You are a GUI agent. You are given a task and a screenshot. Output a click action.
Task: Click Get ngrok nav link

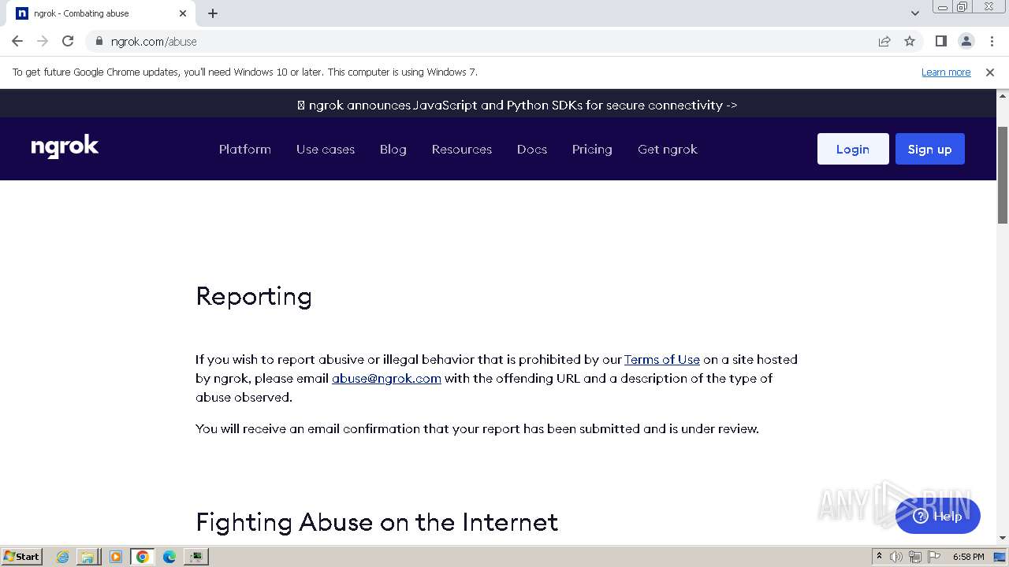tap(668, 149)
